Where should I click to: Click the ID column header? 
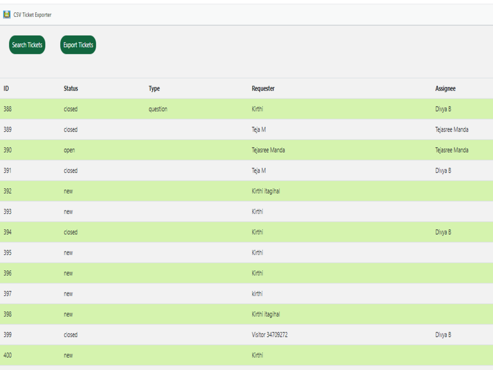click(5, 89)
